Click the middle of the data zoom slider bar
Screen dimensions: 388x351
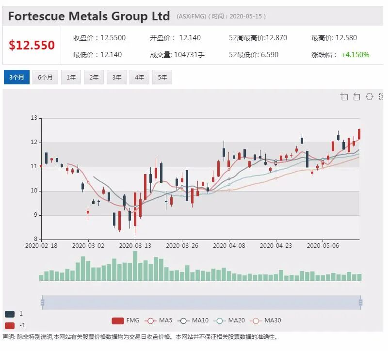pos(201,303)
